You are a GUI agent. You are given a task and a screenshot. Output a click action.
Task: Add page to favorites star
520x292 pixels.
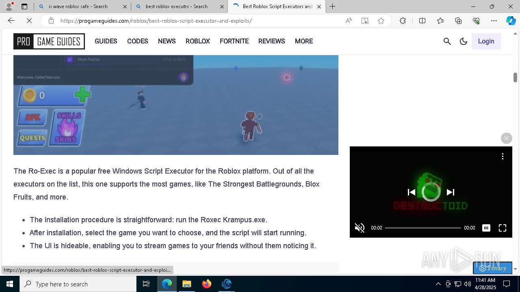381,21
